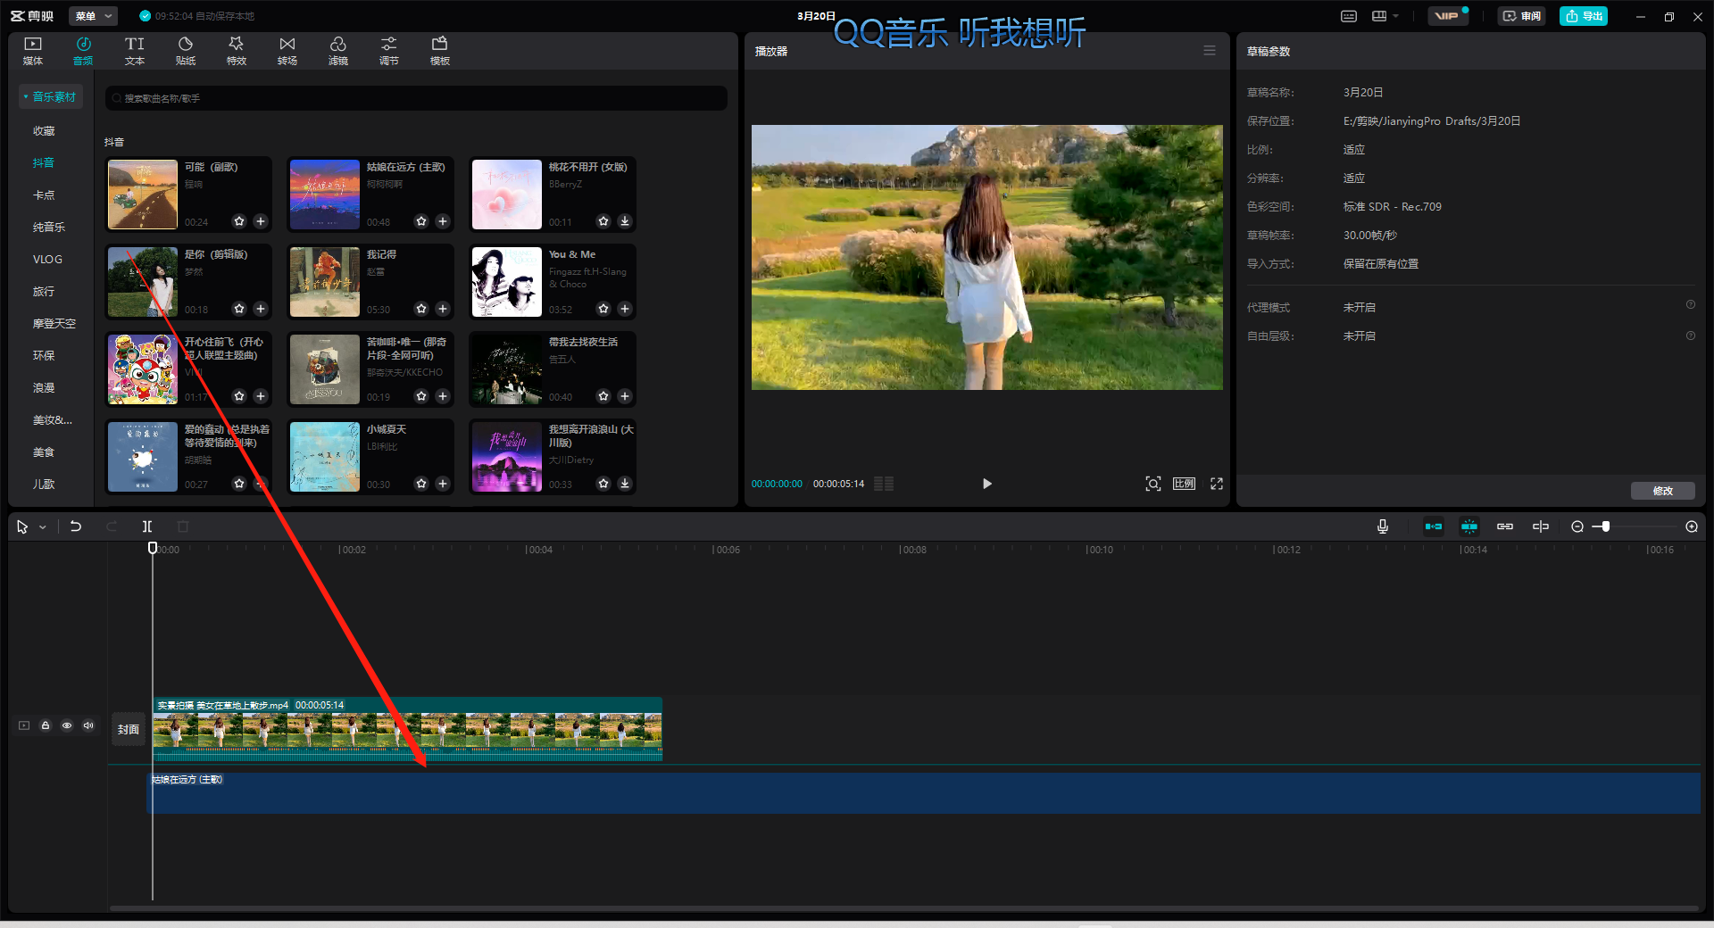The width and height of the screenshot is (1714, 928).
Task: Collapse the 音乐素材 category expander
Action: point(26,96)
